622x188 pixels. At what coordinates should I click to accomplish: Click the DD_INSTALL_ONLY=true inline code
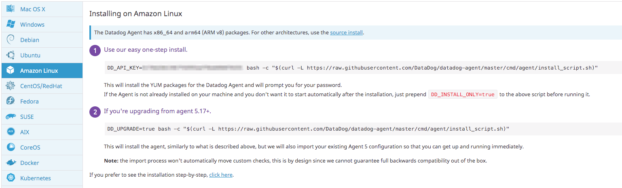(463, 94)
